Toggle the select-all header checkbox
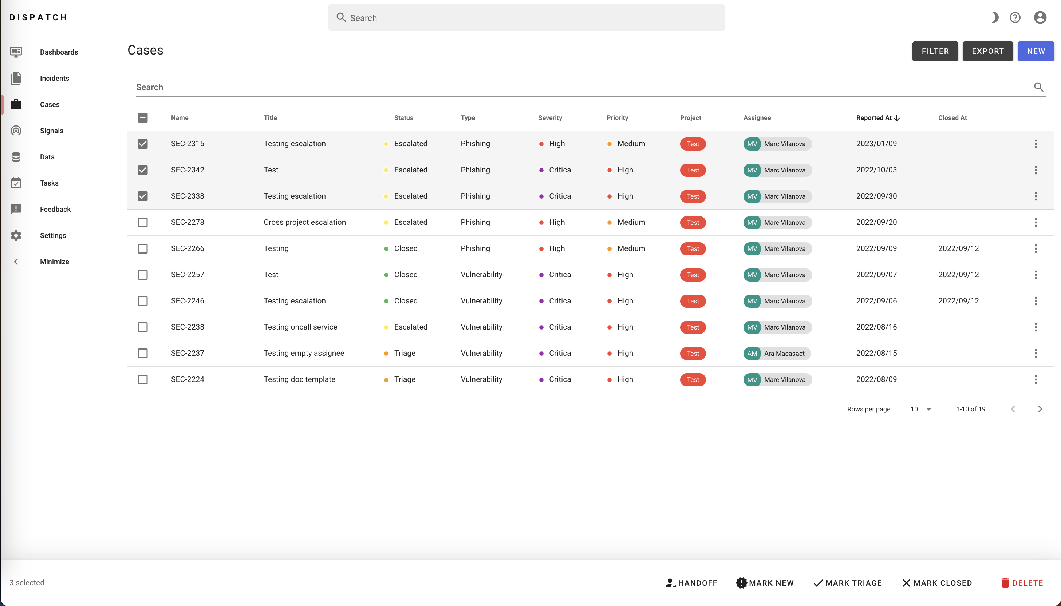The width and height of the screenshot is (1061, 606). (142, 118)
